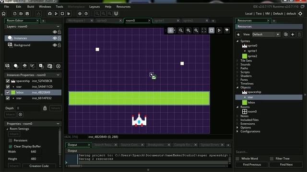
Task: Zoom in in room editor
Action: (196, 30)
